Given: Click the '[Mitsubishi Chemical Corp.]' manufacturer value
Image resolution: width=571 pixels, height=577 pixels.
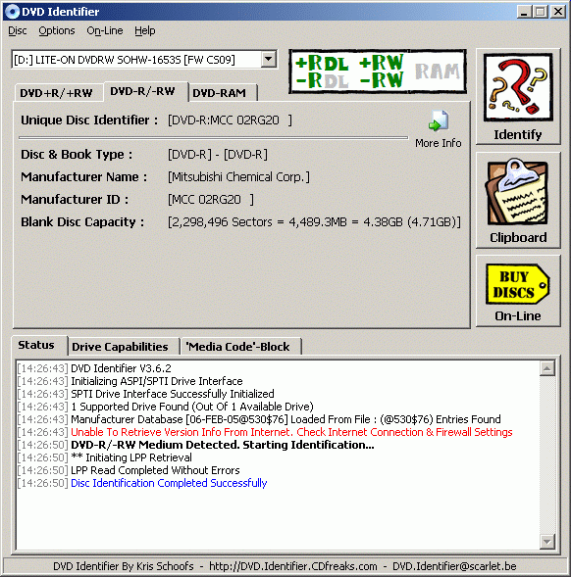Looking at the screenshot, I should point(238,177).
